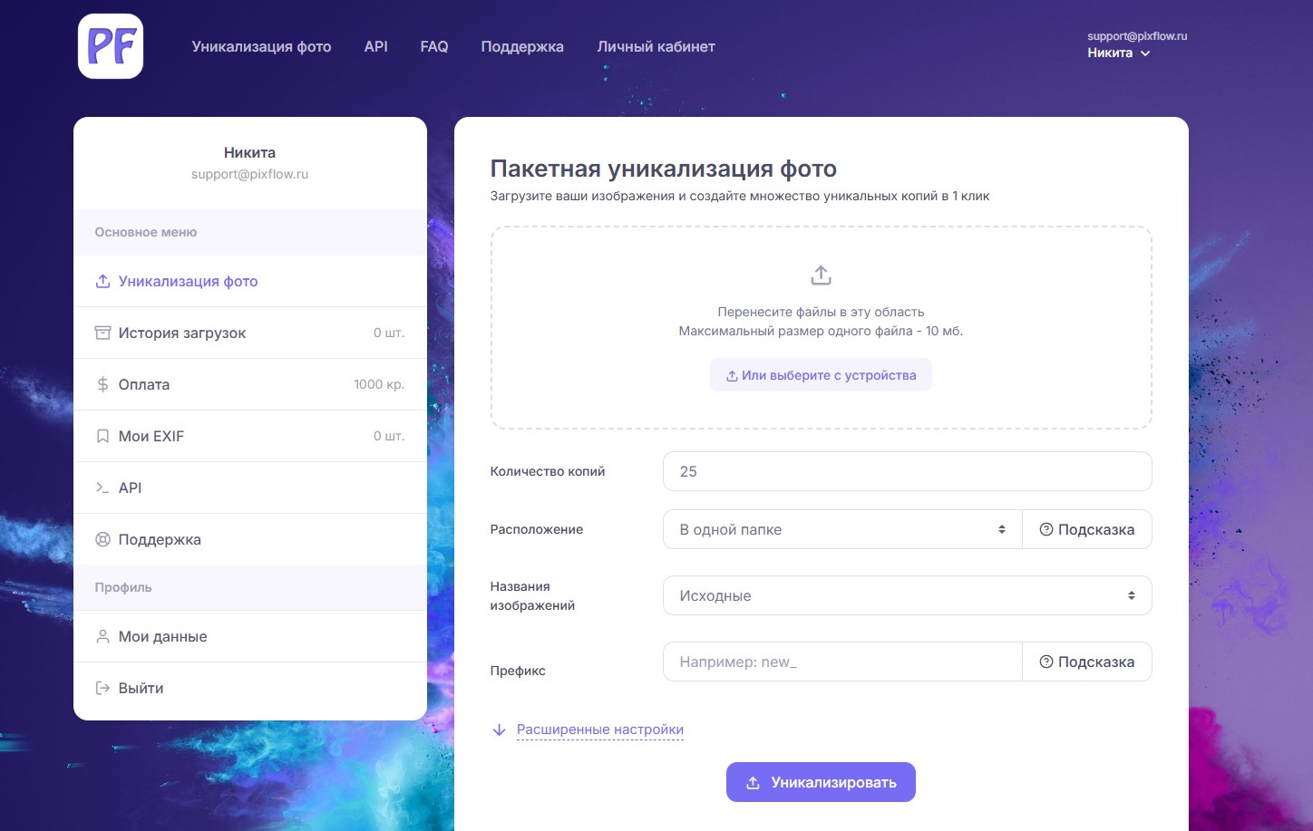The image size is (1313, 831).
Task: Click the upload icon in the drop zone
Action: [x=821, y=275]
